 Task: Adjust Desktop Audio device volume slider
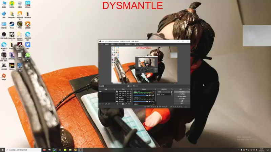tap(141, 102)
